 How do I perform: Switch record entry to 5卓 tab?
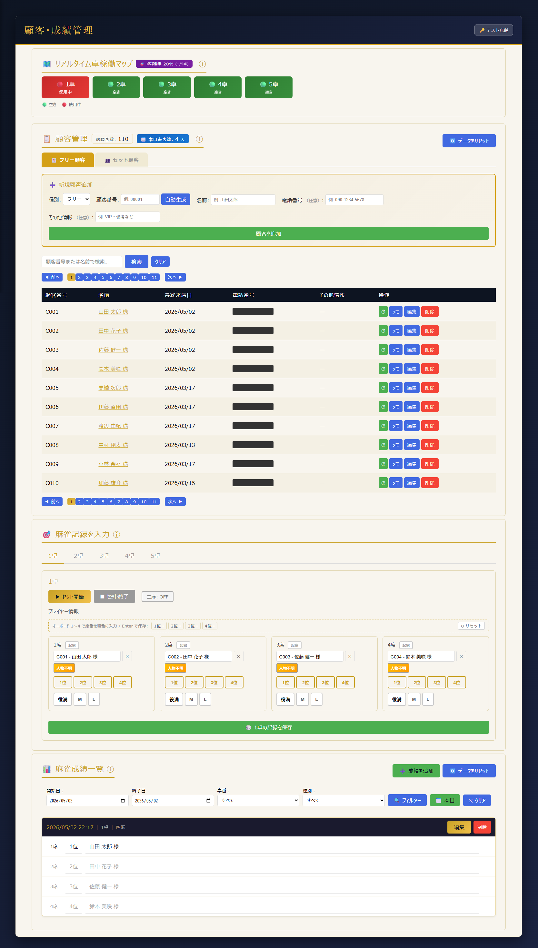coord(155,556)
